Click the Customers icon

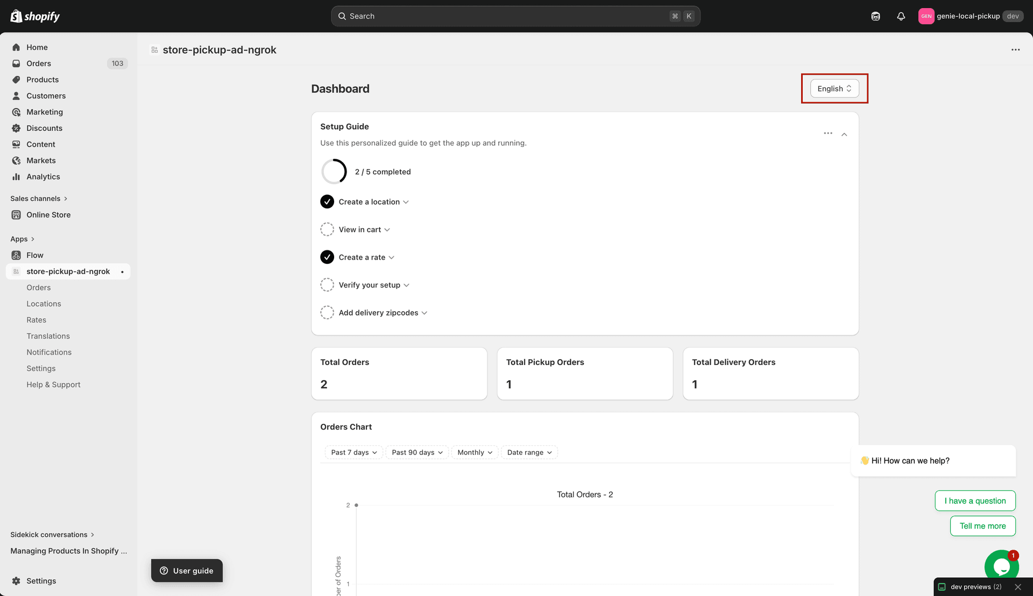17,95
